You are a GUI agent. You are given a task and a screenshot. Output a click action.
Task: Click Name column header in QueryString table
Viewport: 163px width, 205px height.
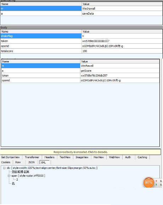click(x=41, y=4)
